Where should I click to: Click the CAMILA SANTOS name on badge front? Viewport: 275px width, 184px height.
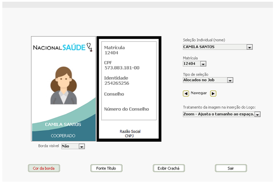[63, 124]
